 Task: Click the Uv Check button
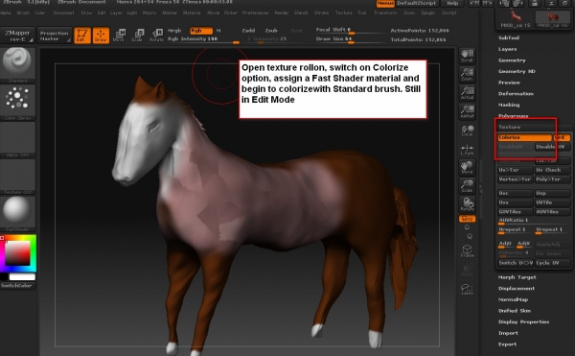pos(552,170)
